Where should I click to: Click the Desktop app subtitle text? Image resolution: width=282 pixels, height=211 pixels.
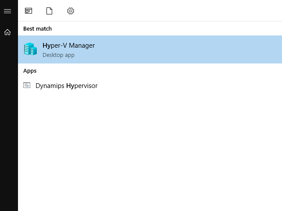point(58,55)
